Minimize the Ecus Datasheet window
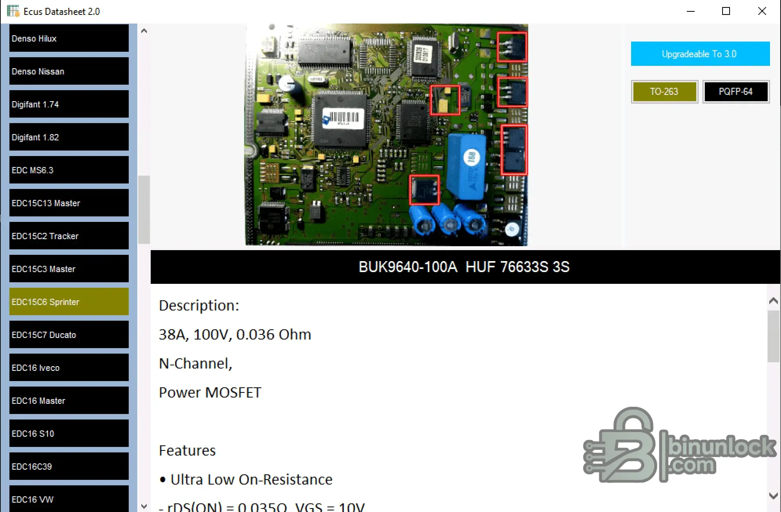Image resolution: width=781 pixels, height=512 pixels. 691,11
